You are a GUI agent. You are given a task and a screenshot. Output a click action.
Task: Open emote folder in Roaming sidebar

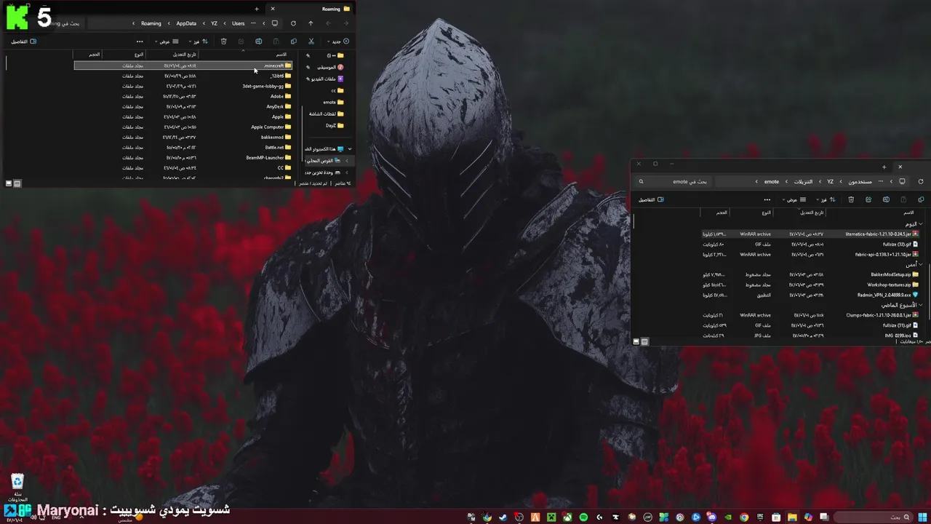(334, 102)
